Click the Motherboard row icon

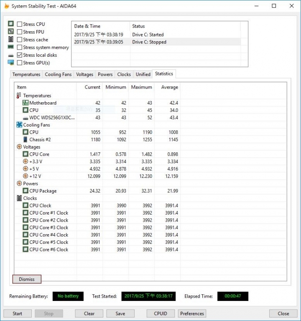26,103
